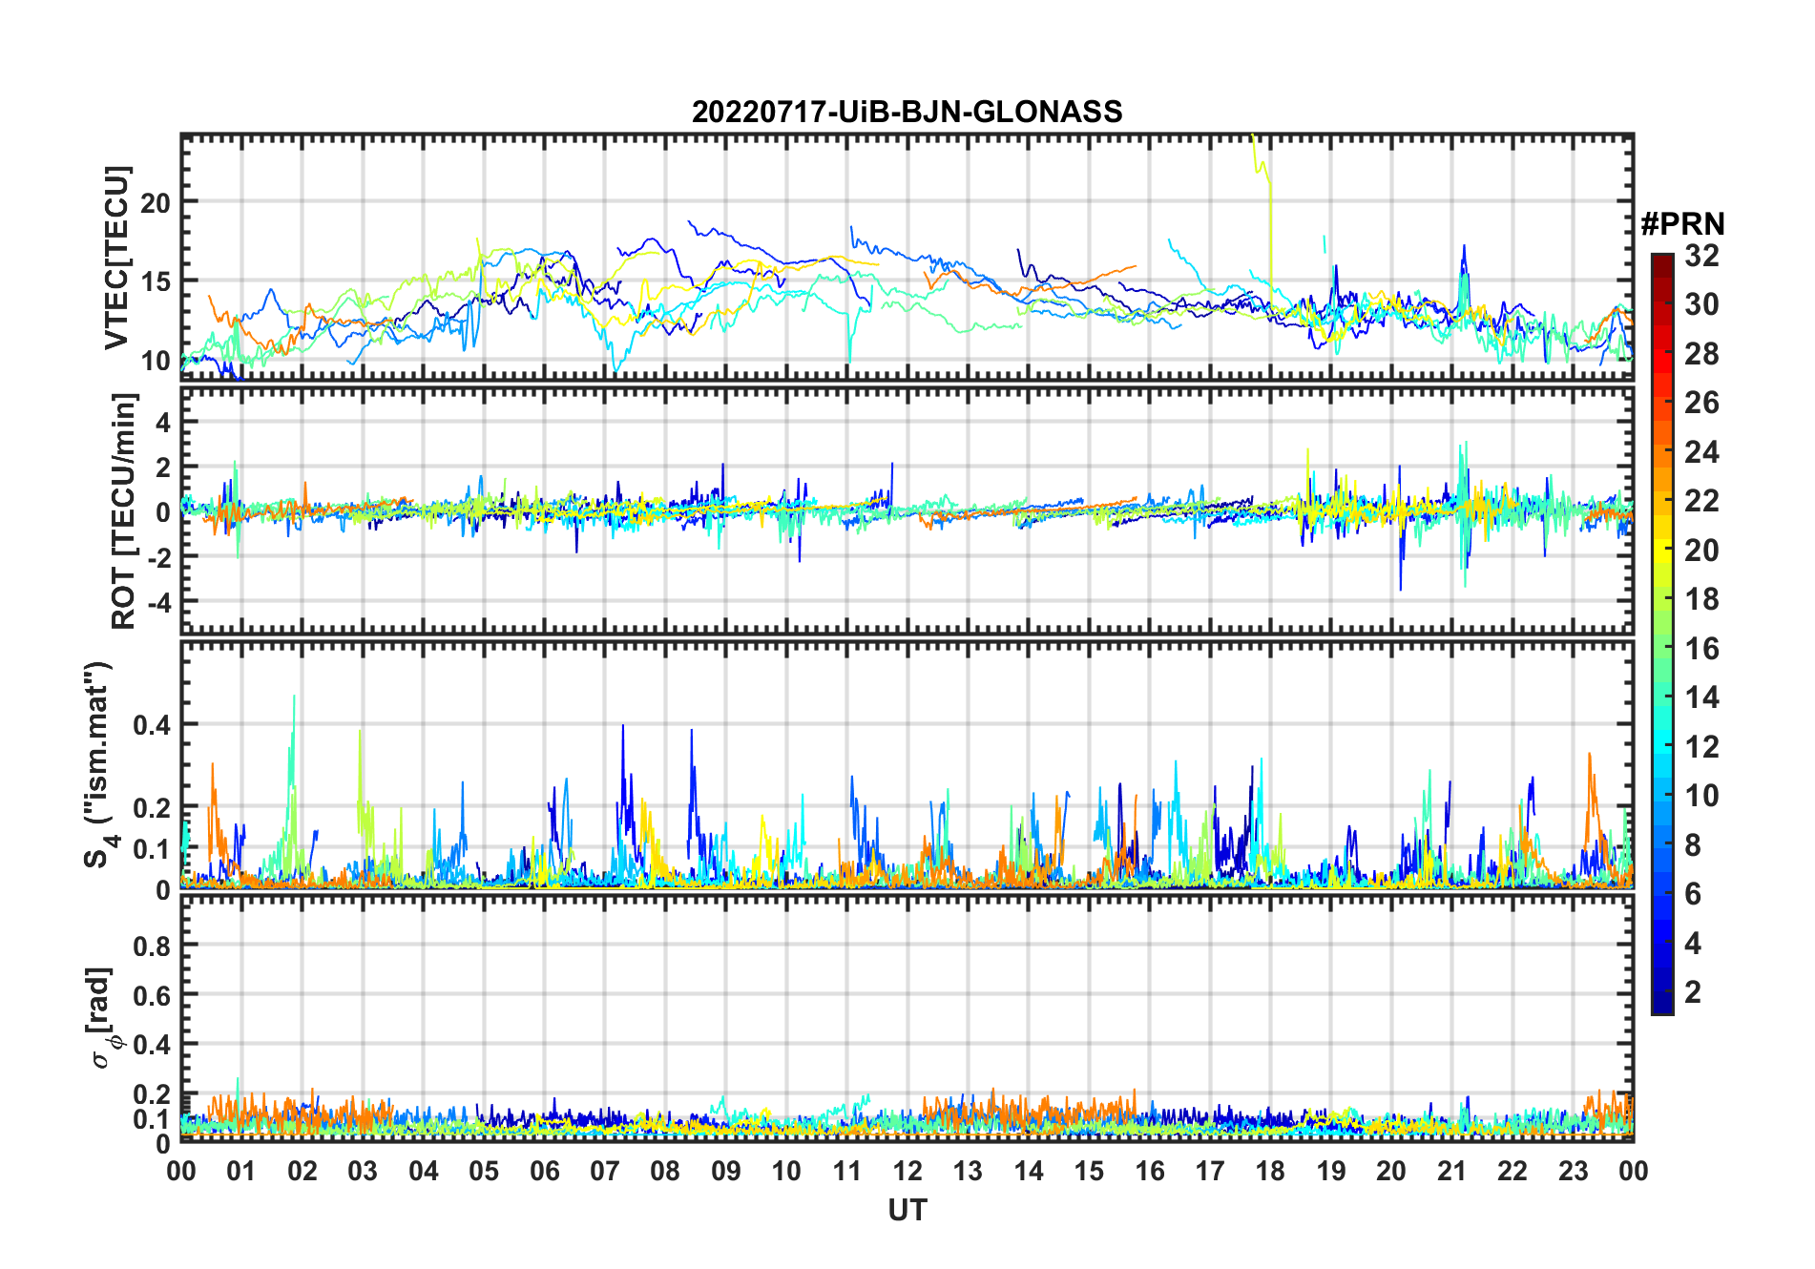The width and height of the screenshot is (1815, 1269).
Task: Click the 20 tick label on VTEC axis
Action: pyautogui.click(x=156, y=202)
